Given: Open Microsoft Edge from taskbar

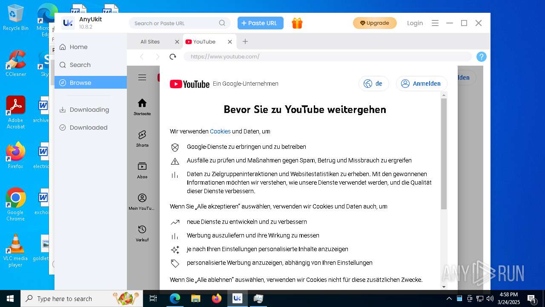Looking at the screenshot, I should click(x=175, y=298).
